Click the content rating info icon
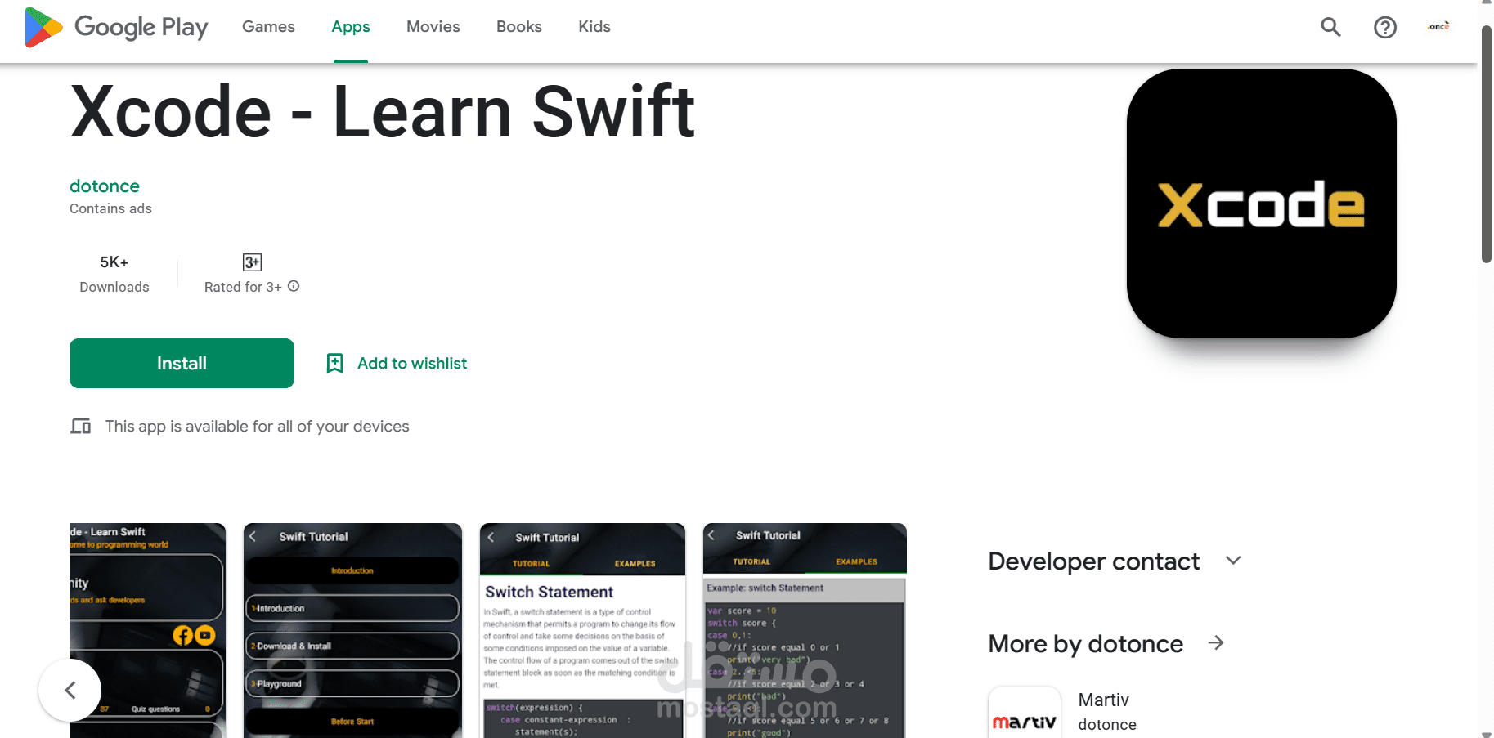Image resolution: width=1494 pixels, height=738 pixels. pos(294,286)
